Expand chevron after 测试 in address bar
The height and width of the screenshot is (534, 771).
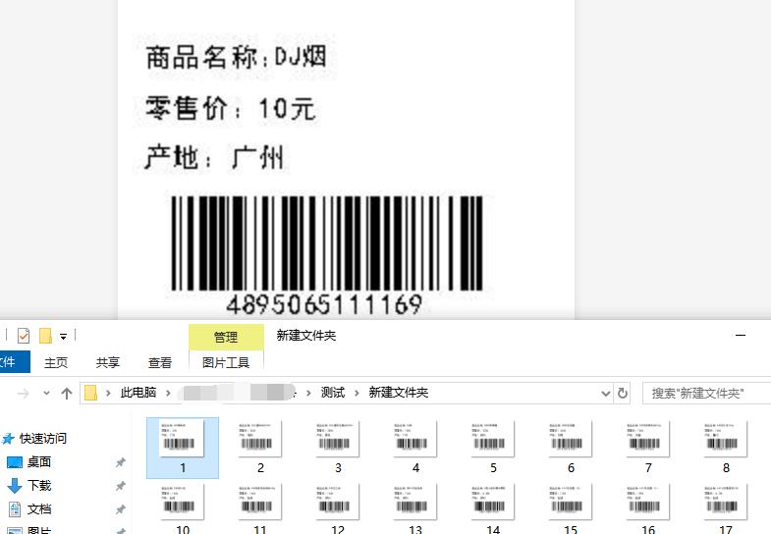[x=357, y=393]
